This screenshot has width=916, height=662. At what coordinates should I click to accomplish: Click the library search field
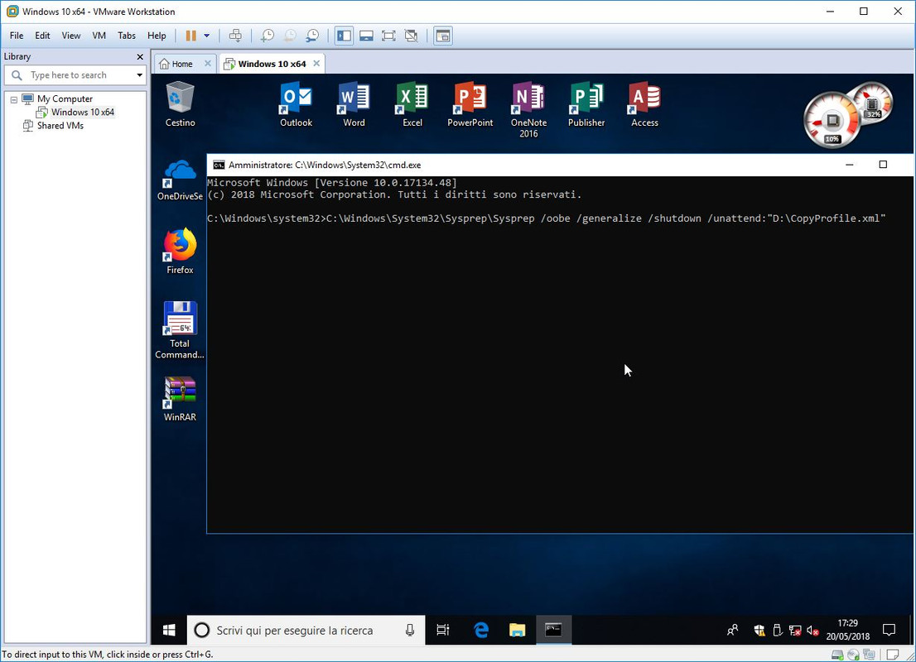(x=75, y=74)
